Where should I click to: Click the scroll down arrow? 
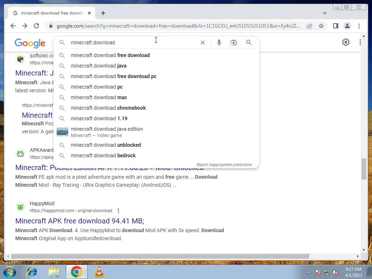tap(364, 250)
